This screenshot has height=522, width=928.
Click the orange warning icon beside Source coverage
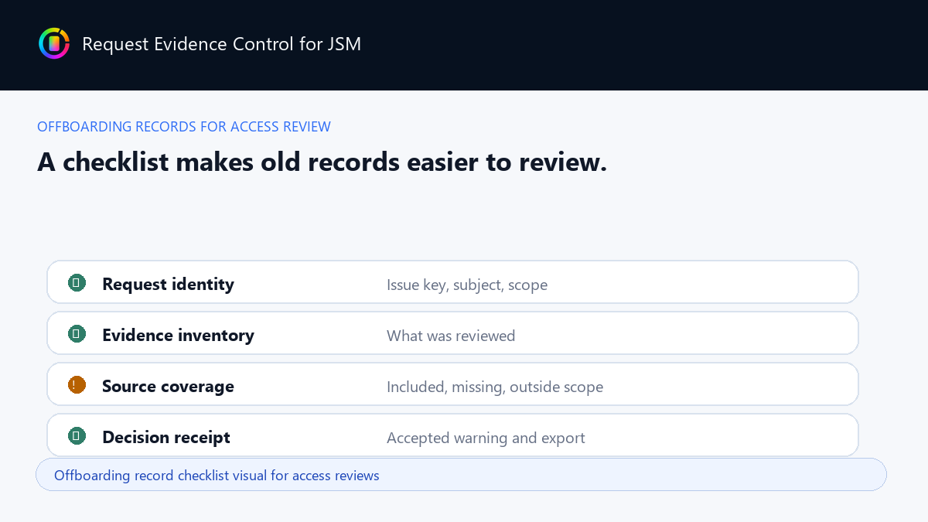77,385
